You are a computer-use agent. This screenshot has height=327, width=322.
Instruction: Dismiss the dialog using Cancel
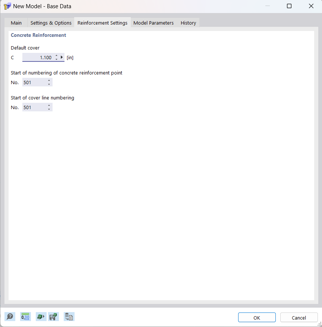click(x=299, y=317)
